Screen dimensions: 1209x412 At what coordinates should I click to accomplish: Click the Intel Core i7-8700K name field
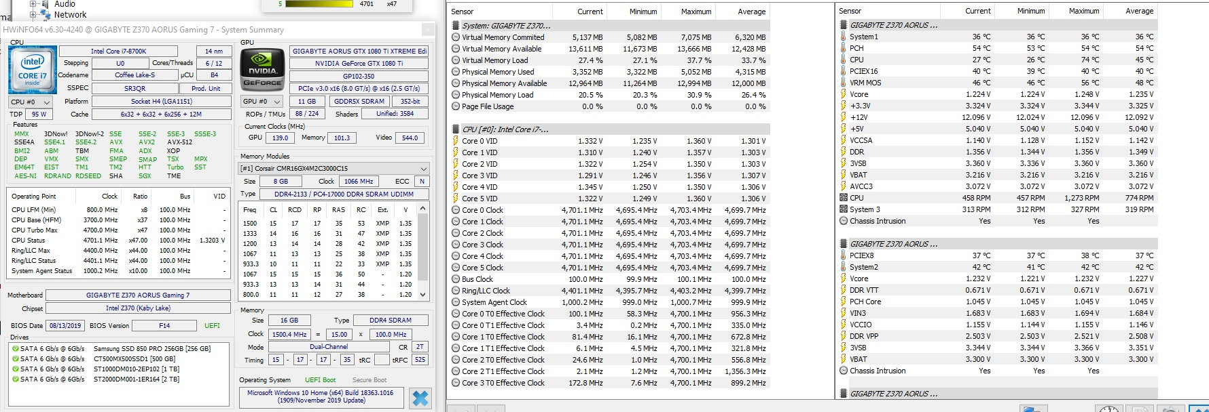[119, 51]
